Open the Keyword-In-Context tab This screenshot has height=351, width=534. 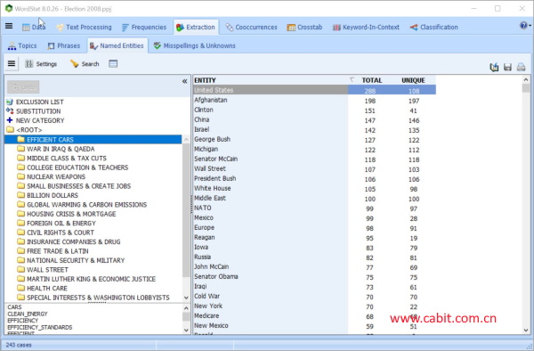[366, 28]
